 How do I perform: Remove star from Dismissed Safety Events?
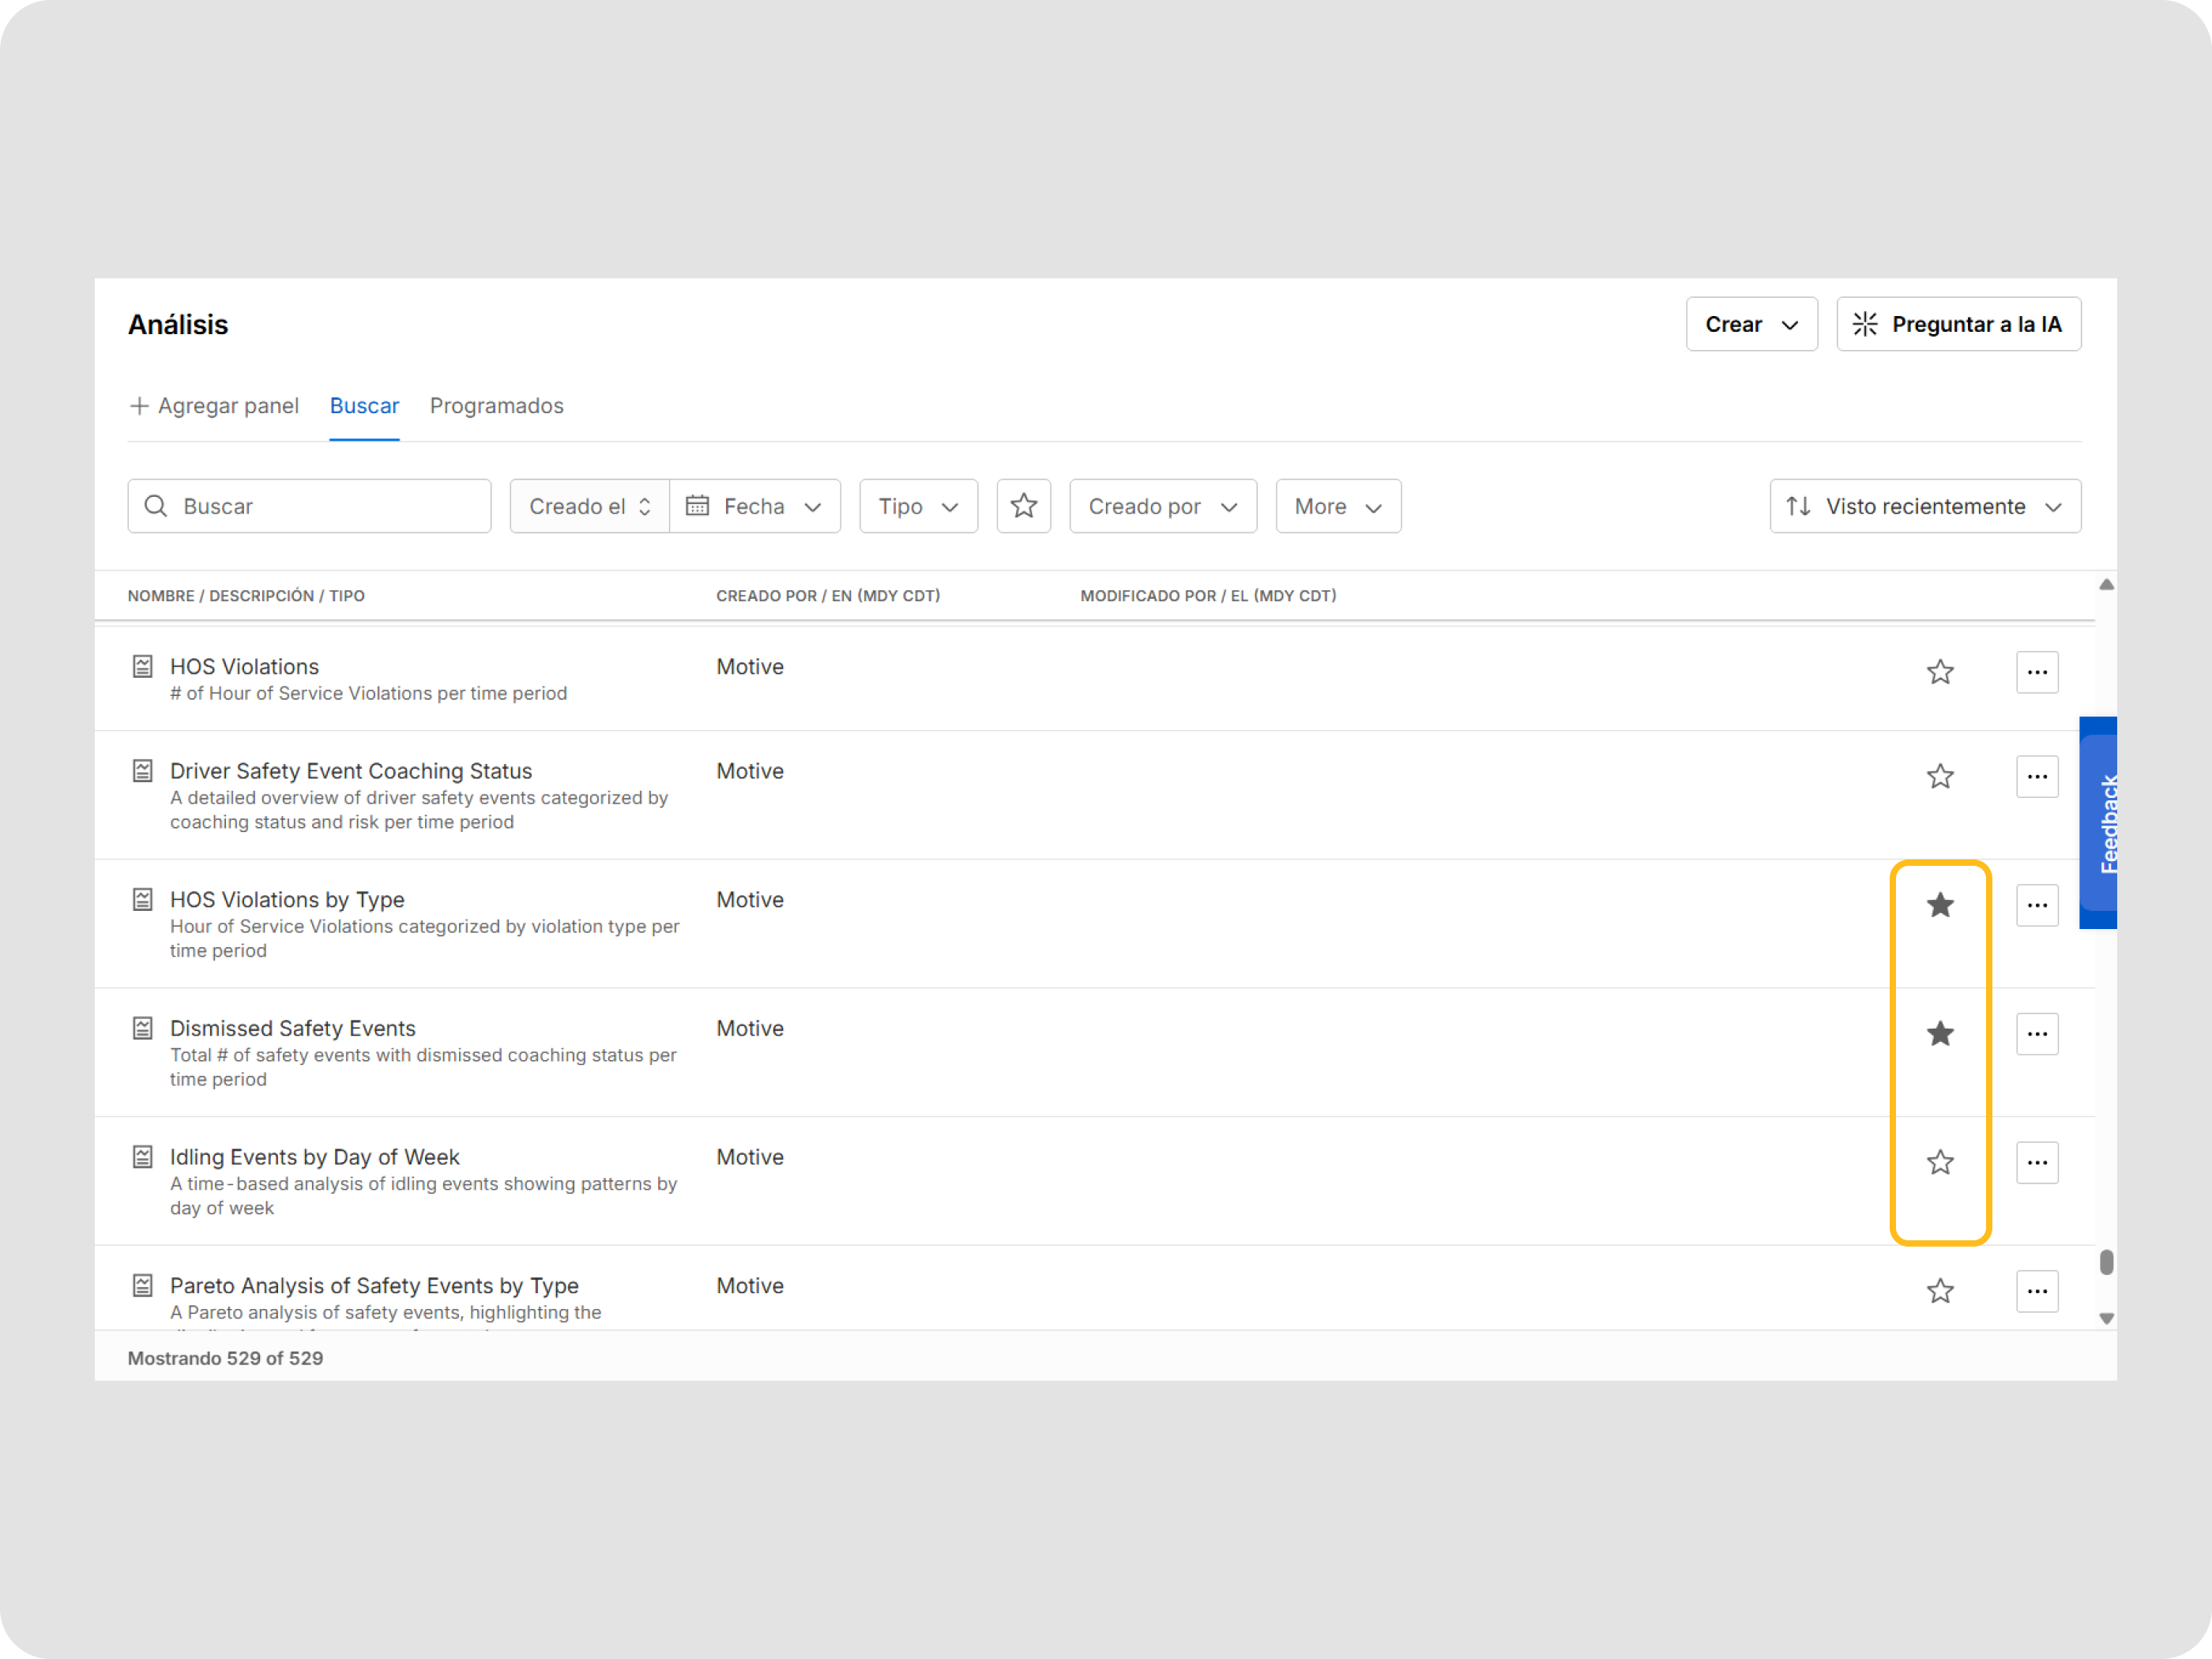coord(1939,1033)
